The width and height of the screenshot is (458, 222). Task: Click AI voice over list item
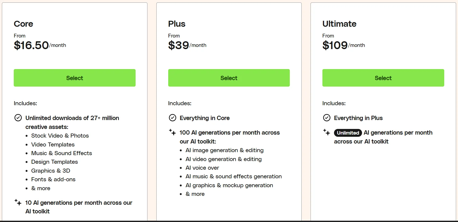tap(202, 168)
